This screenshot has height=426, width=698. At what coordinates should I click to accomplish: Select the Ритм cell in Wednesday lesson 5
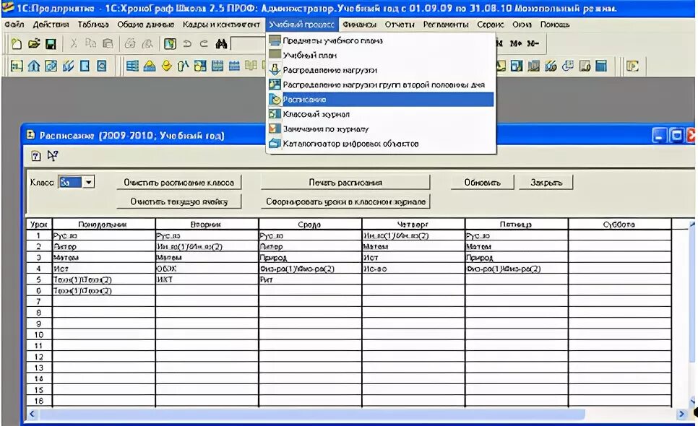pos(310,279)
